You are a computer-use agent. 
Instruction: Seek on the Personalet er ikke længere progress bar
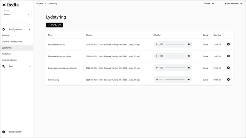tap(175, 68)
